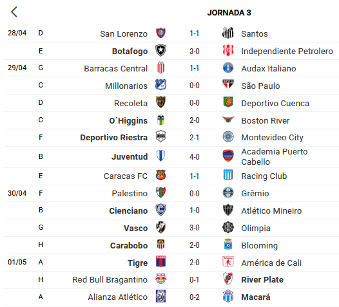Select the Millonarios blue shield logo
The image size is (339, 307).
coord(160,85)
